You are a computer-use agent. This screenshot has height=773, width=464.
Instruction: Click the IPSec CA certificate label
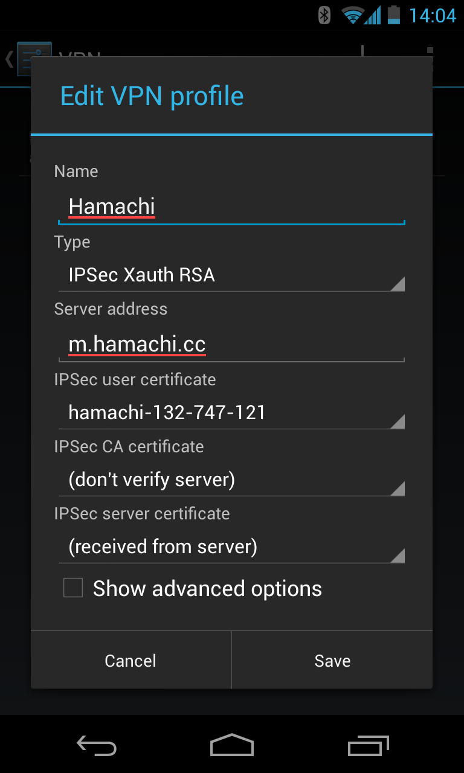point(129,446)
